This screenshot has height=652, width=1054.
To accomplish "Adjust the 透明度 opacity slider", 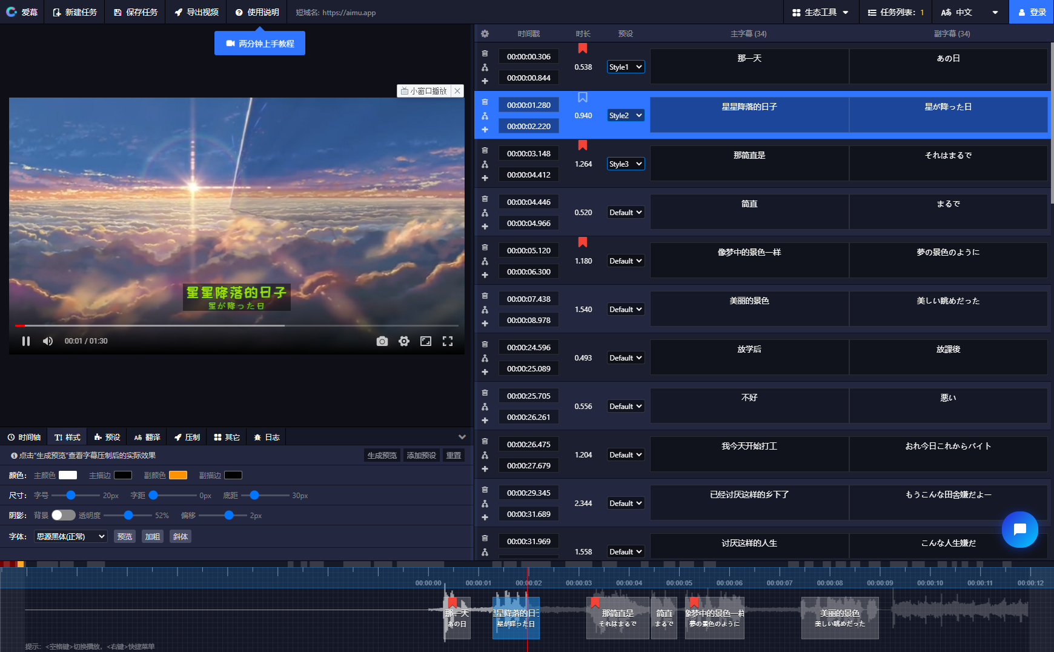I will [x=128, y=515].
